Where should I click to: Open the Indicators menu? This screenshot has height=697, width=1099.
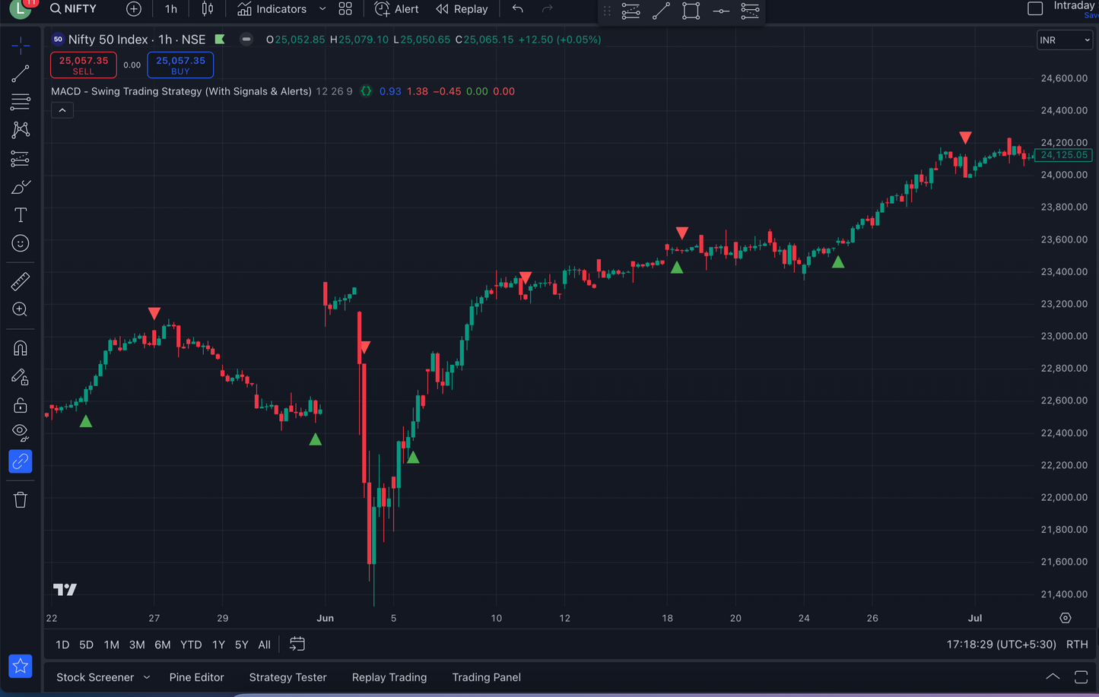coord(272,9)
